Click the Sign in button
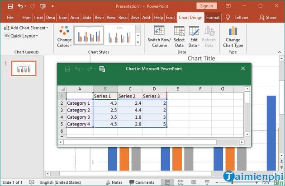This screenshot has height=186, width=285. click(206, 6)
